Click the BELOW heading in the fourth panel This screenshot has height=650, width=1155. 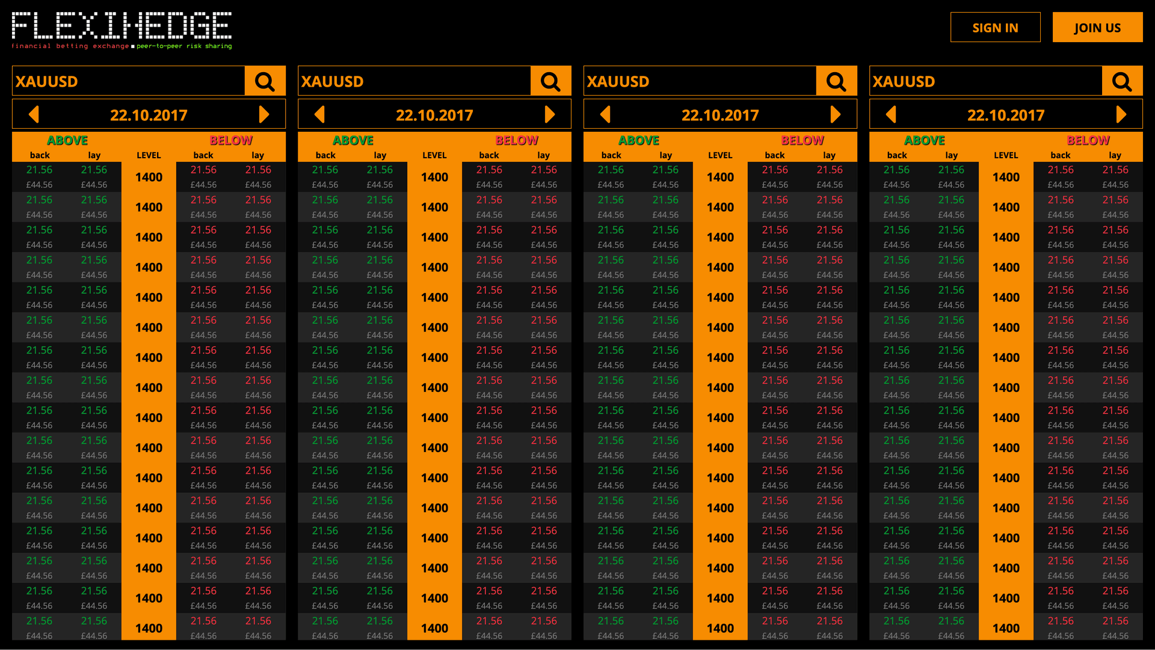pos(1088,140)
